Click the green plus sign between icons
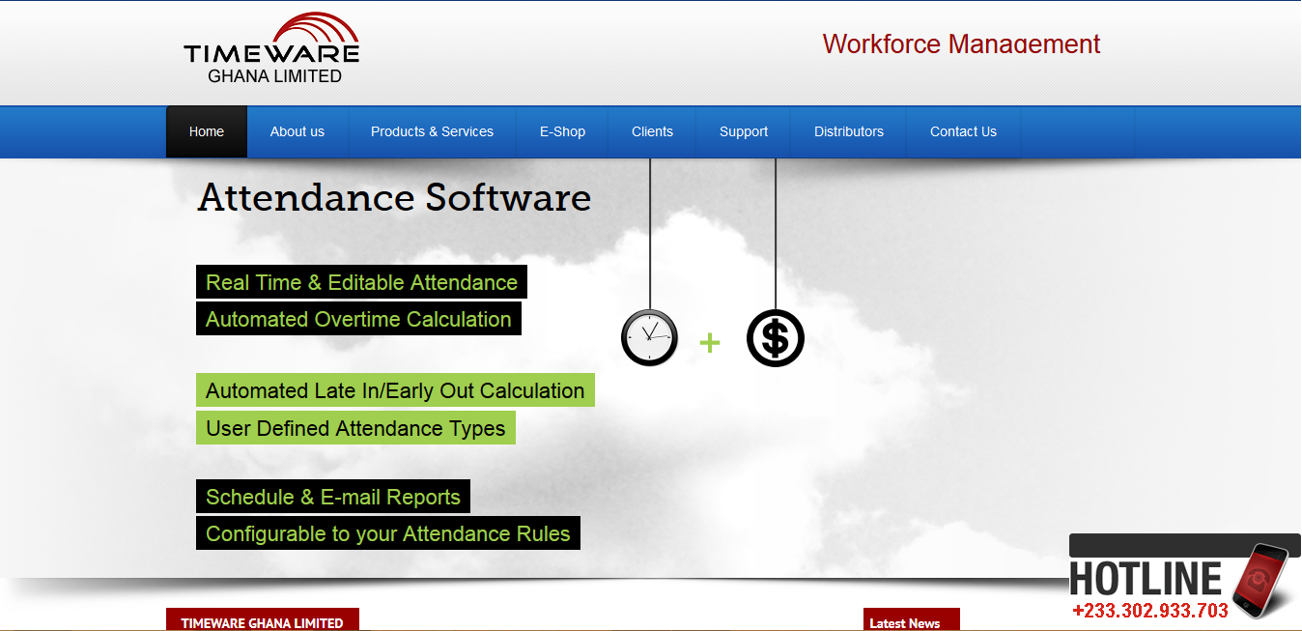 click(x=710, y=342)
